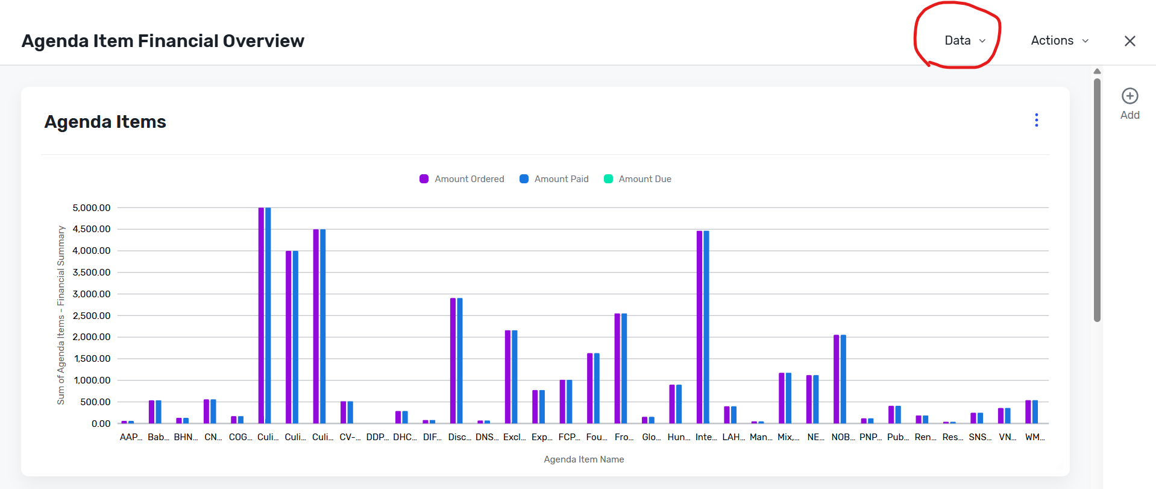
Task: Click the chevron beside Actions
Action: click(1085, 41)
